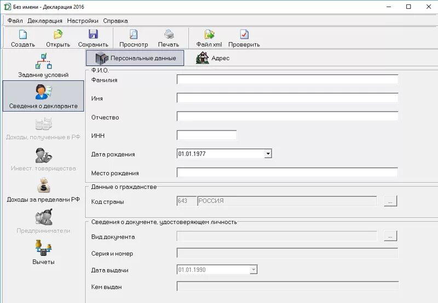This screenshot has width=438, height=303.
Task: Click the Кем выдан field
Action: [287, 286]
